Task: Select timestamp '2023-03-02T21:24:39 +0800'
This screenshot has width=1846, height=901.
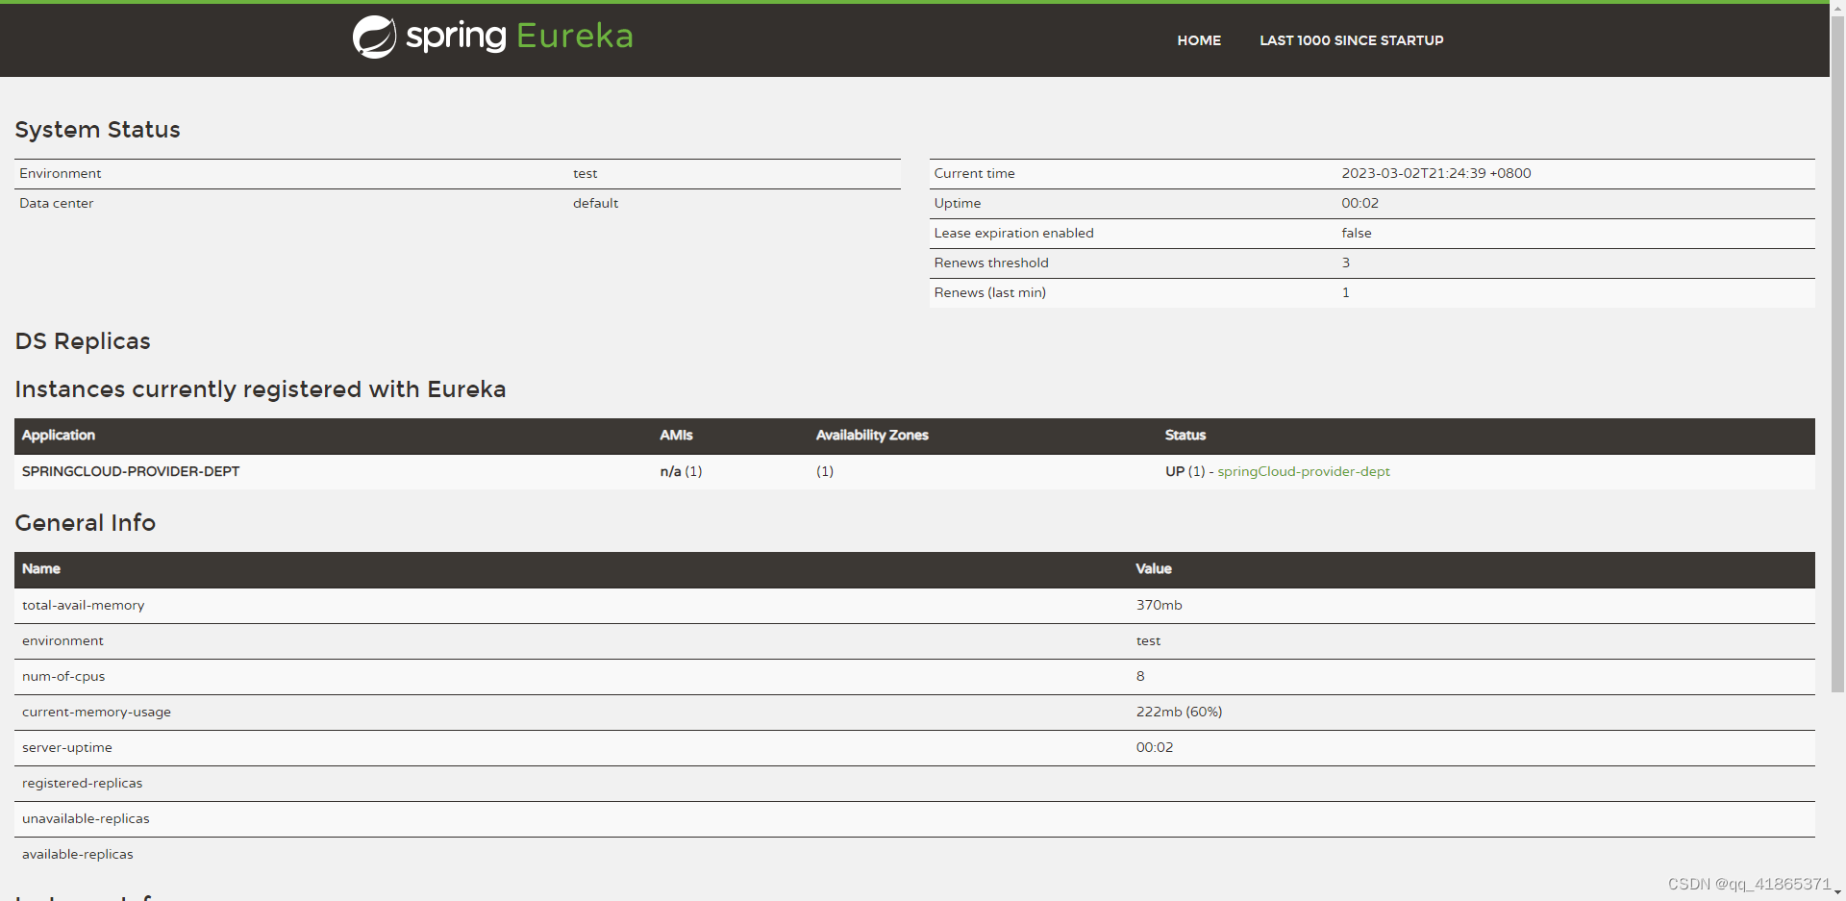Action: [1436, 173]
